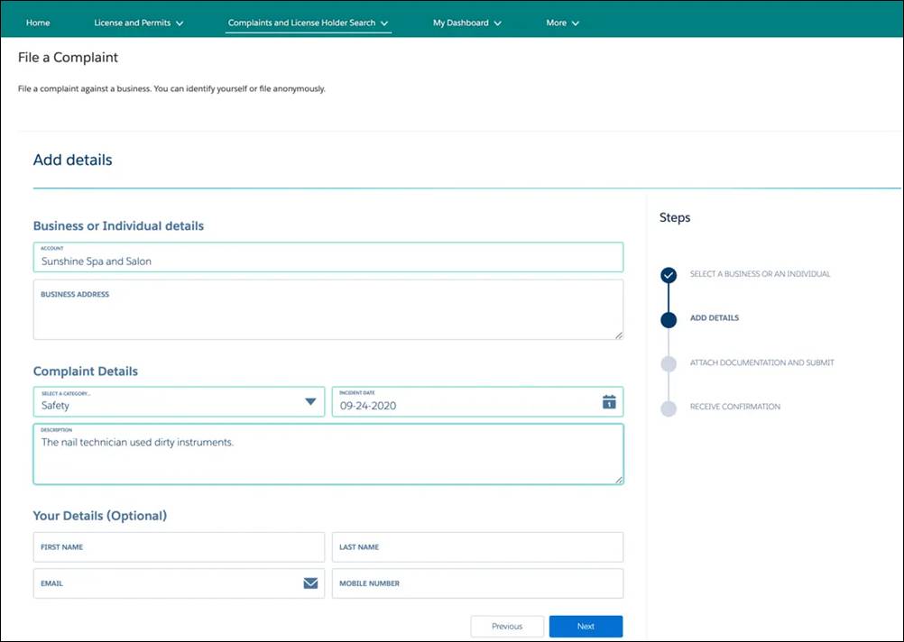Image resolution: width=904 pixels, height=642 pixels.
Task: Click into the Business Address text area
Action: (x=328, y=309)
